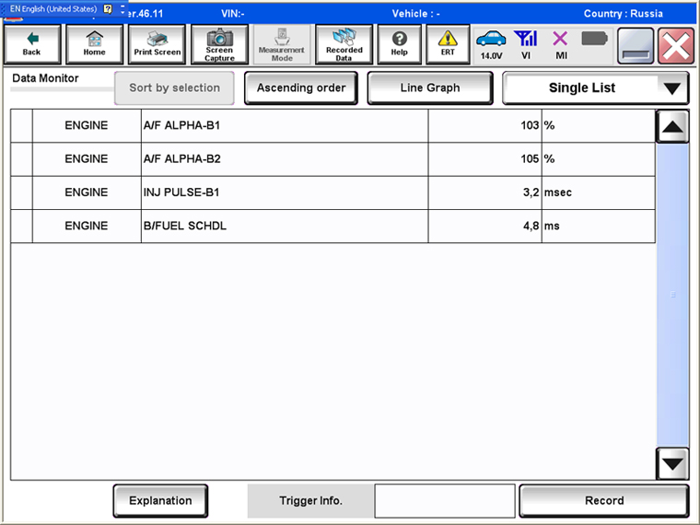Go Back with the arrow button

[x=31, y=44]
